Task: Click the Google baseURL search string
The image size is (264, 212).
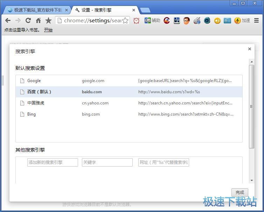Action: coord(185,81)
